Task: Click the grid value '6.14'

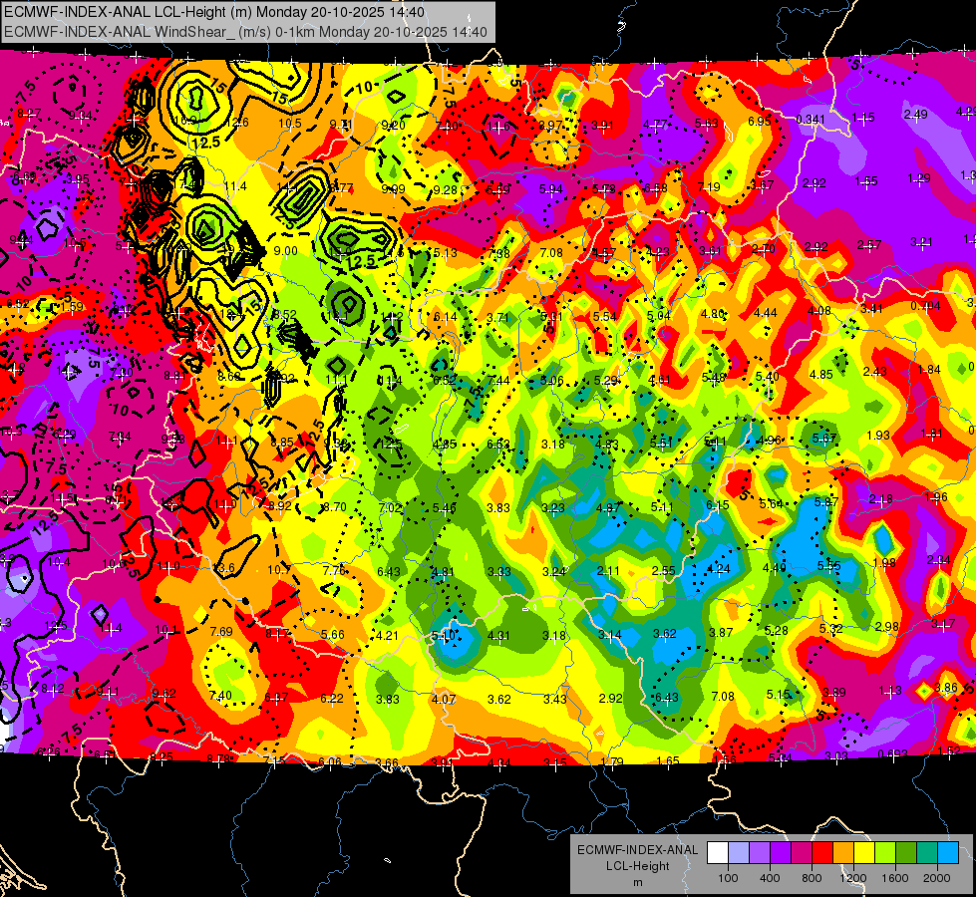Action: [445, 316]
